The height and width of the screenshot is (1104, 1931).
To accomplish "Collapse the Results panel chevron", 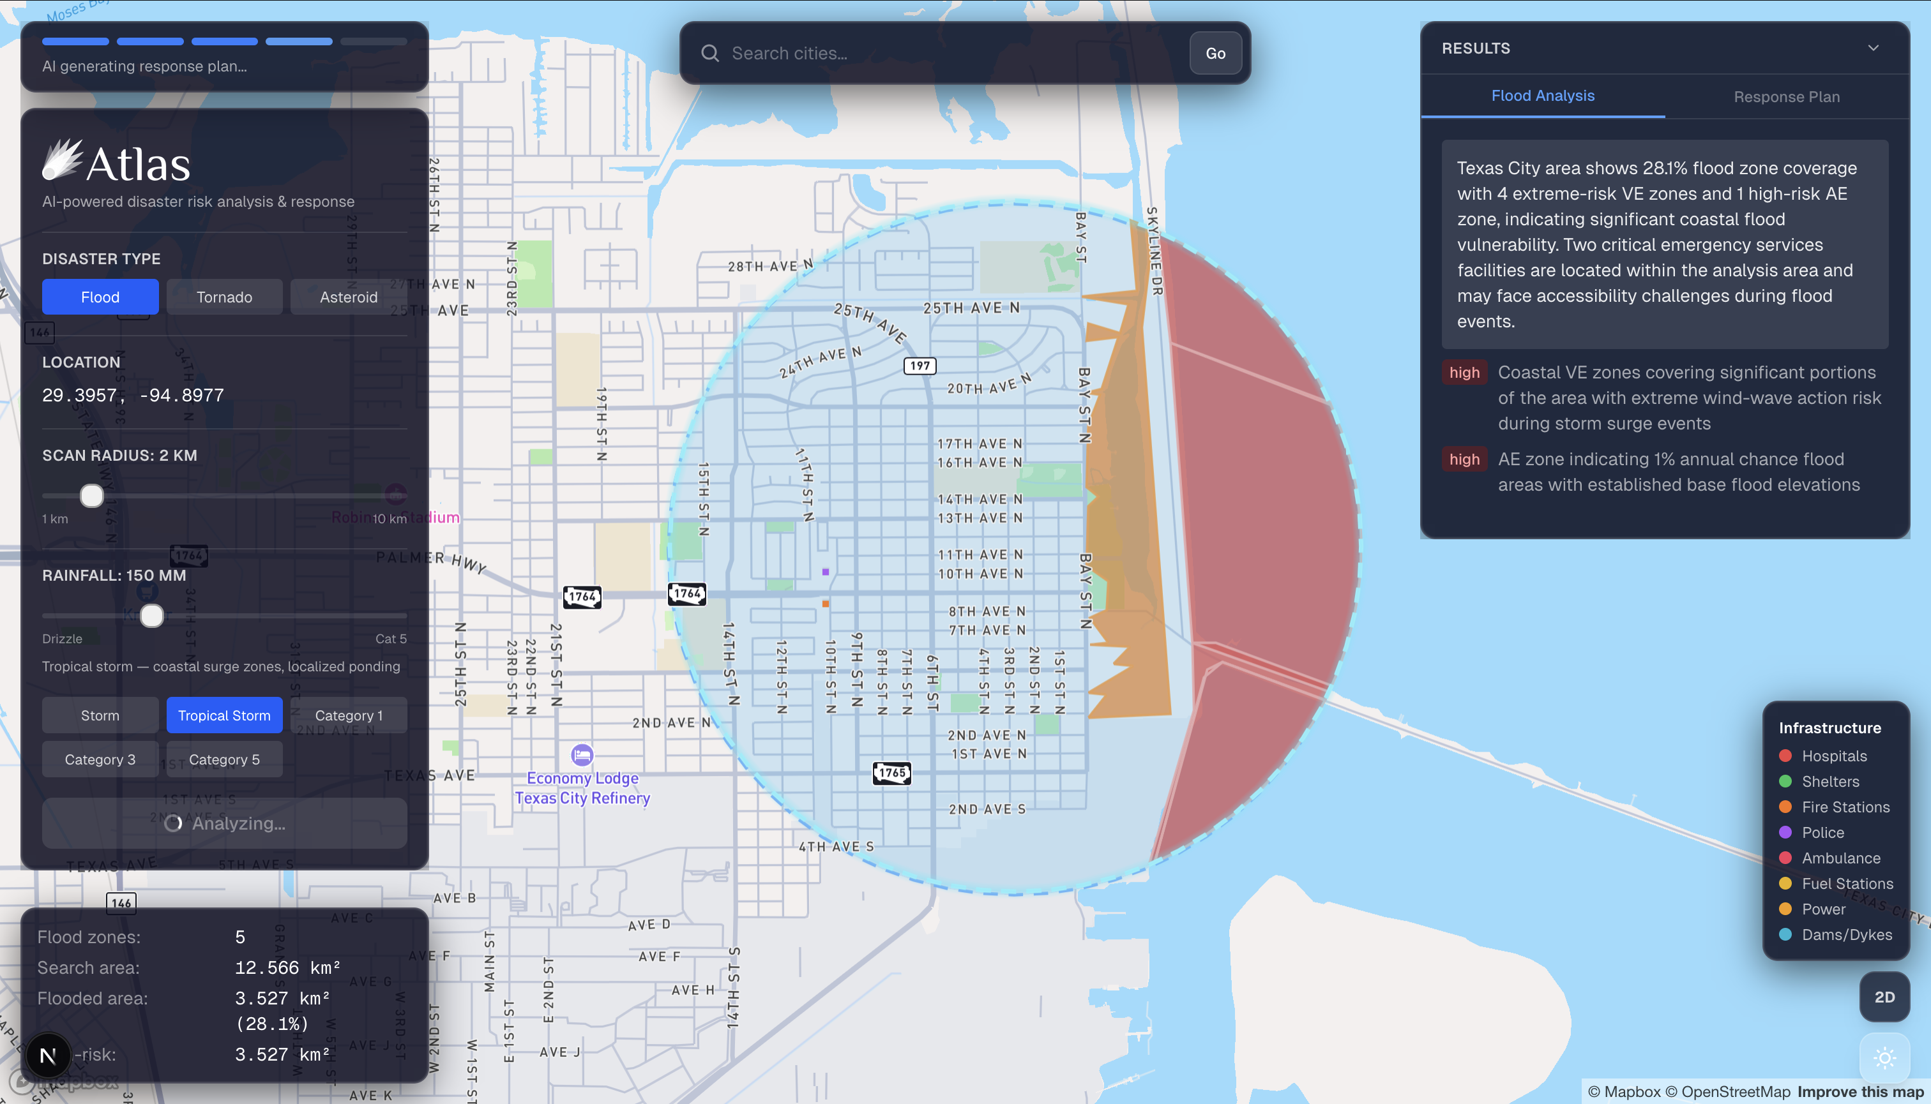I will pos(1873,48).
